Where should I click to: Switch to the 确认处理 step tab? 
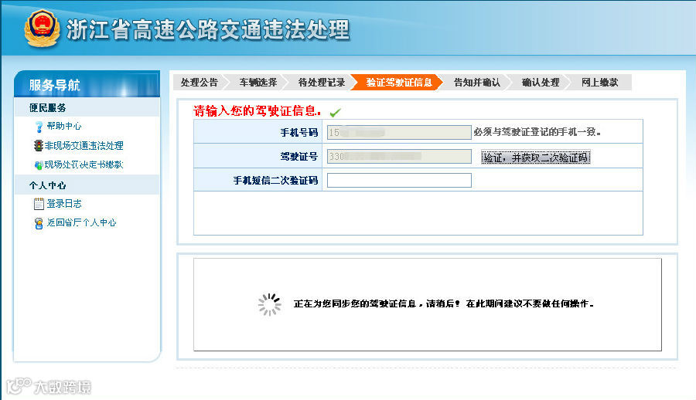[541, 83]
